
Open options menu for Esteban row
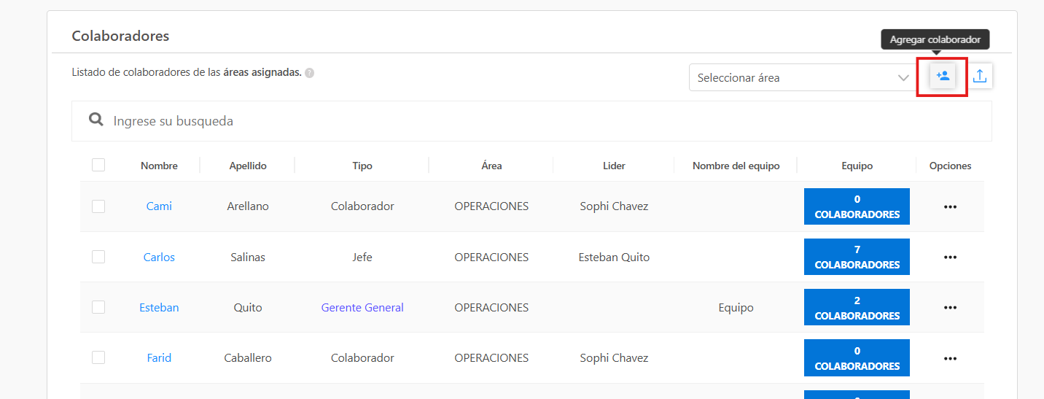(950, 307)
